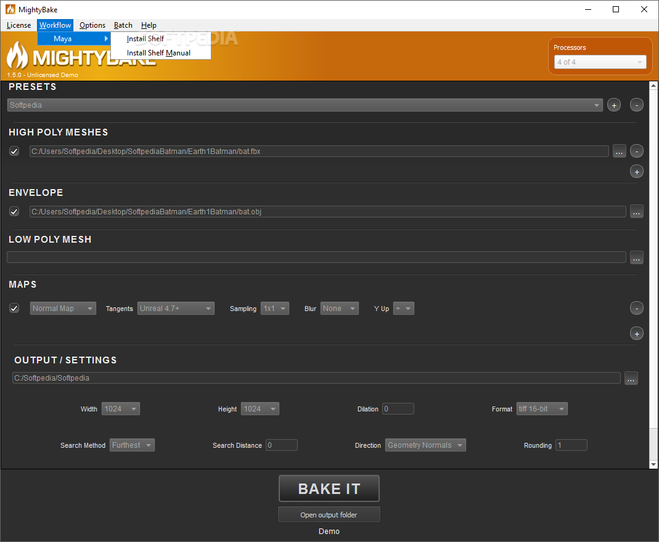The height and width of the screenshot is (542, 659).
Task: Add a new map row
Action: click(x=636, y=334)
